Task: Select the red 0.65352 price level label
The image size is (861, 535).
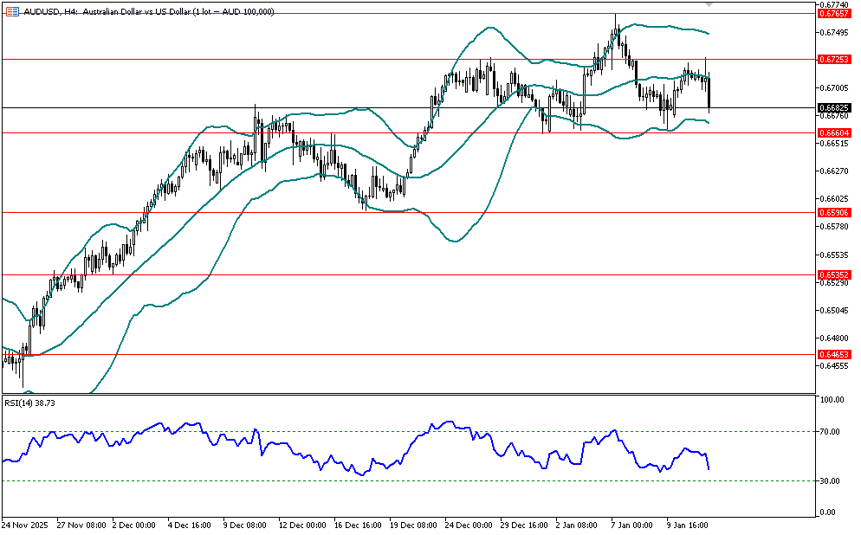Action: click(x=832, y=274)
